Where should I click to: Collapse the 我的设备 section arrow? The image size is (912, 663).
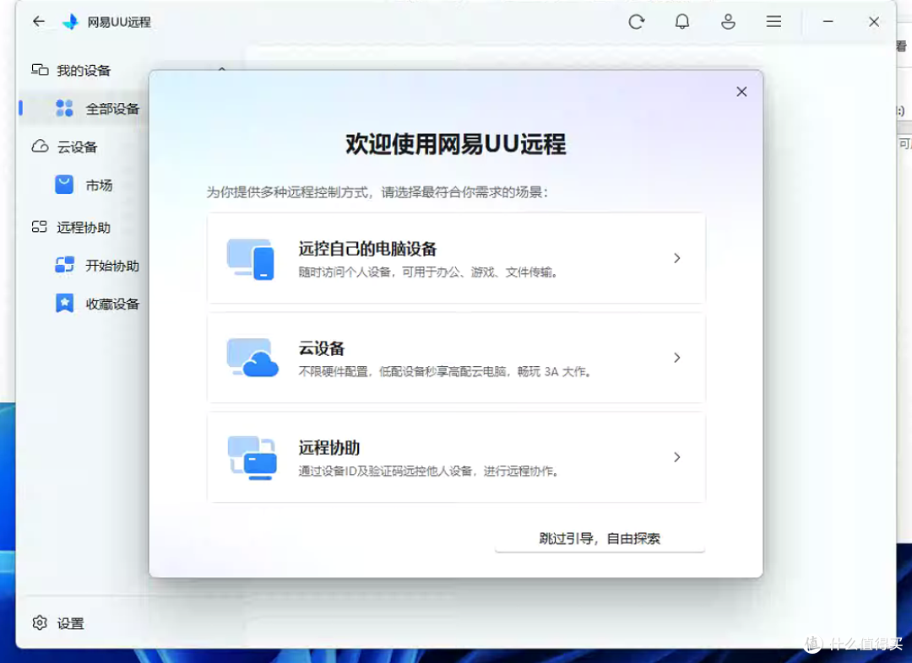coord(221,69)
